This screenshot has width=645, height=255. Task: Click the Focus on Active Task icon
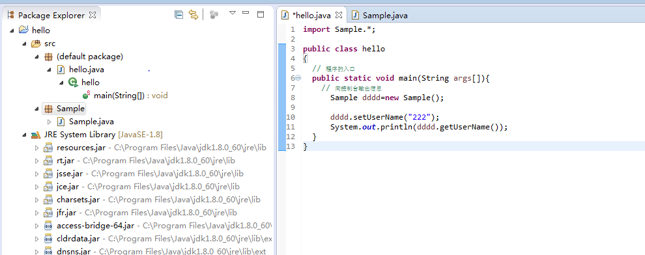(x=214, y=15)
